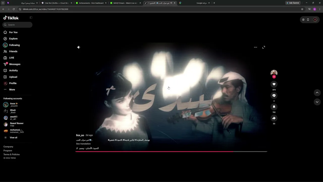The image size is (323, 182).
Task: Share the video
Action: pyautogui.click(x=274, y=118)
